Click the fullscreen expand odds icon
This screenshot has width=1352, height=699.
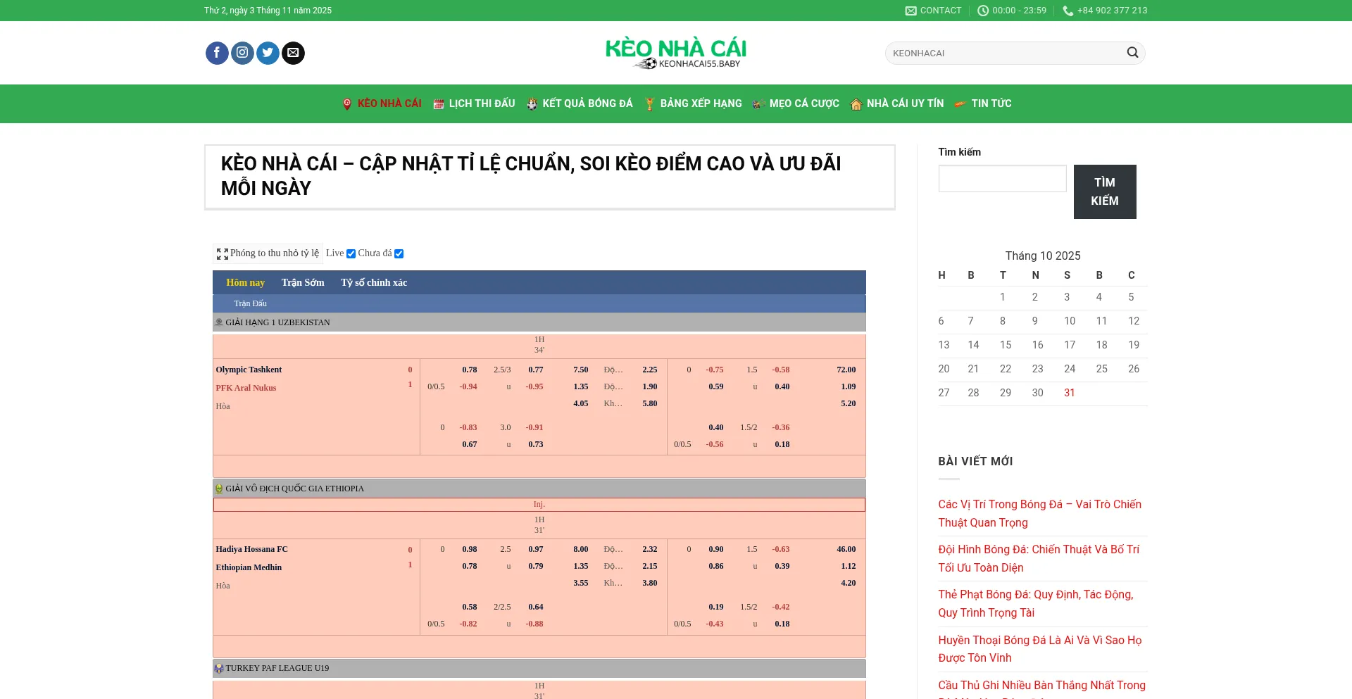(x=223, y=254)
